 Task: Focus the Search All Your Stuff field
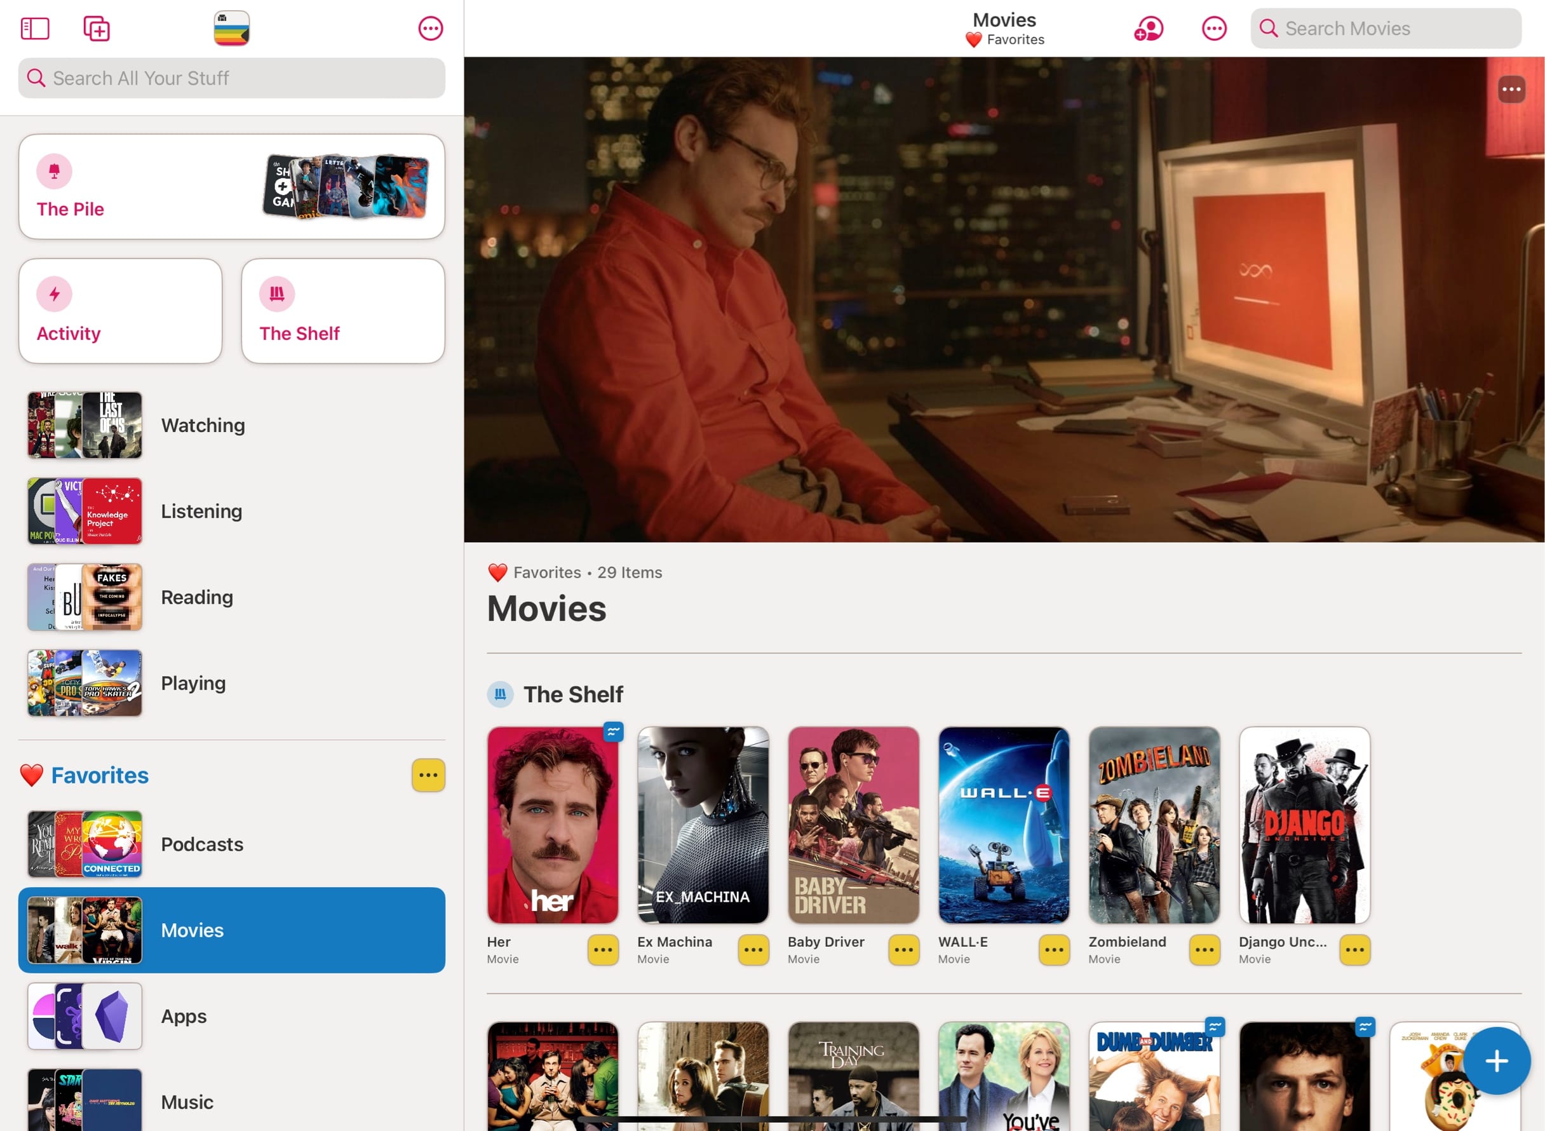[x=231, y=78]
